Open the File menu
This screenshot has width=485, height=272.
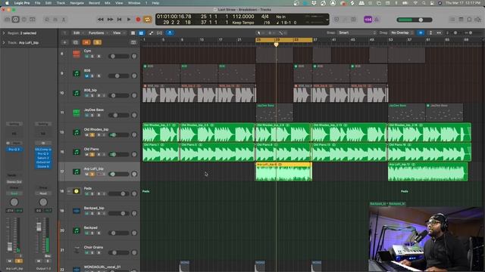(37, 3)
